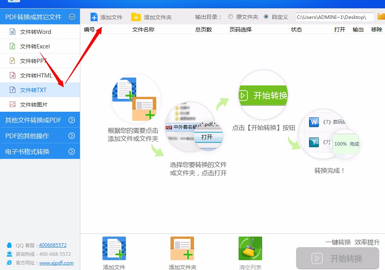Viewport: 385px width, 270px height.
Task: Click the 文件转Word document icon
Action: coord(13,31)
